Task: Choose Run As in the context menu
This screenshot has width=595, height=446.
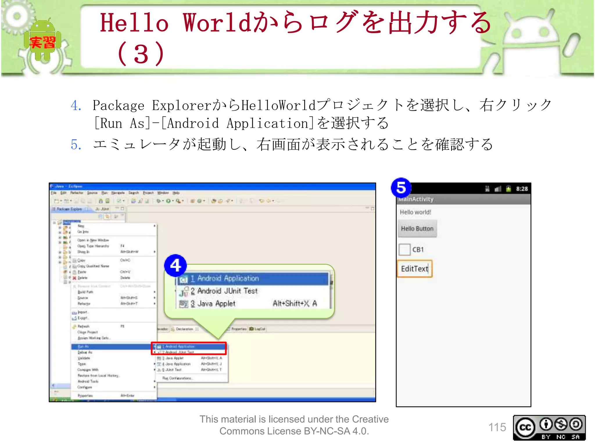Action: (114, 346)
